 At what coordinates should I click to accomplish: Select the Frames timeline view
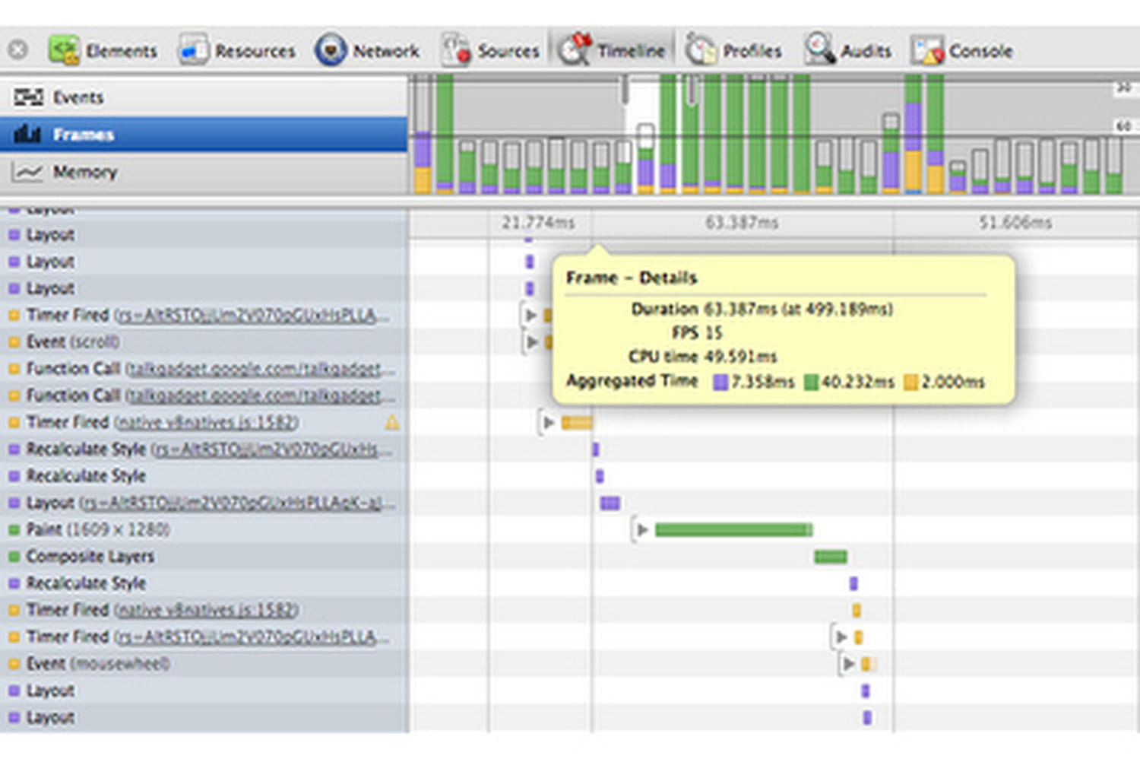point(204,135)
